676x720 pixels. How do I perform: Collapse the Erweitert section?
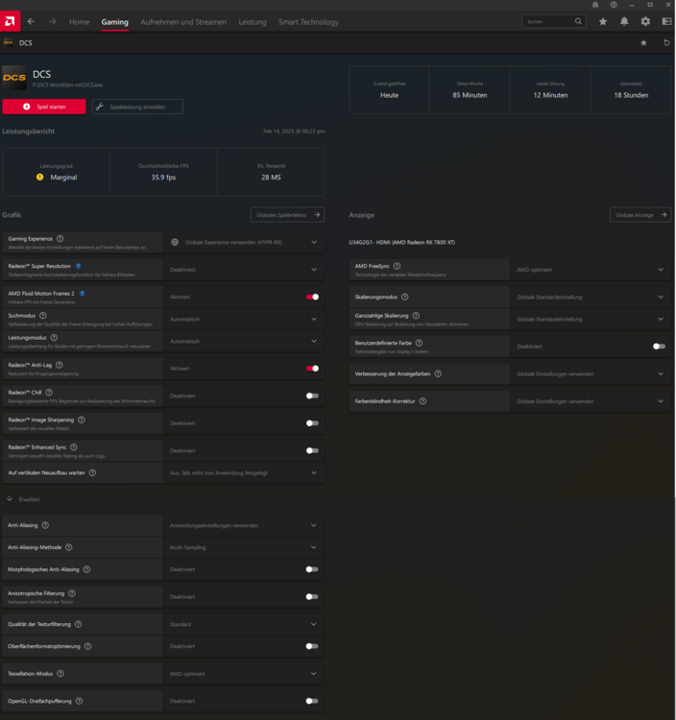10,499
